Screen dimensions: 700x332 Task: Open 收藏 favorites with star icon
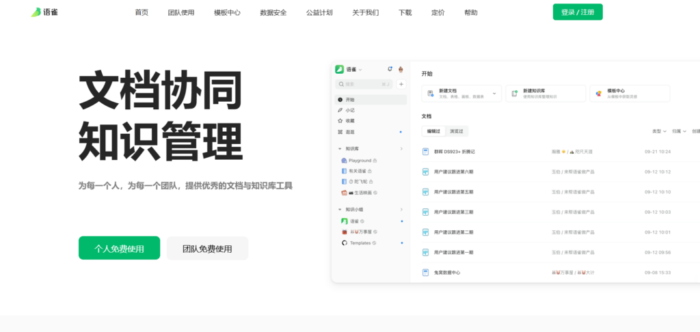pyautogui.click(x=349, y=121)
